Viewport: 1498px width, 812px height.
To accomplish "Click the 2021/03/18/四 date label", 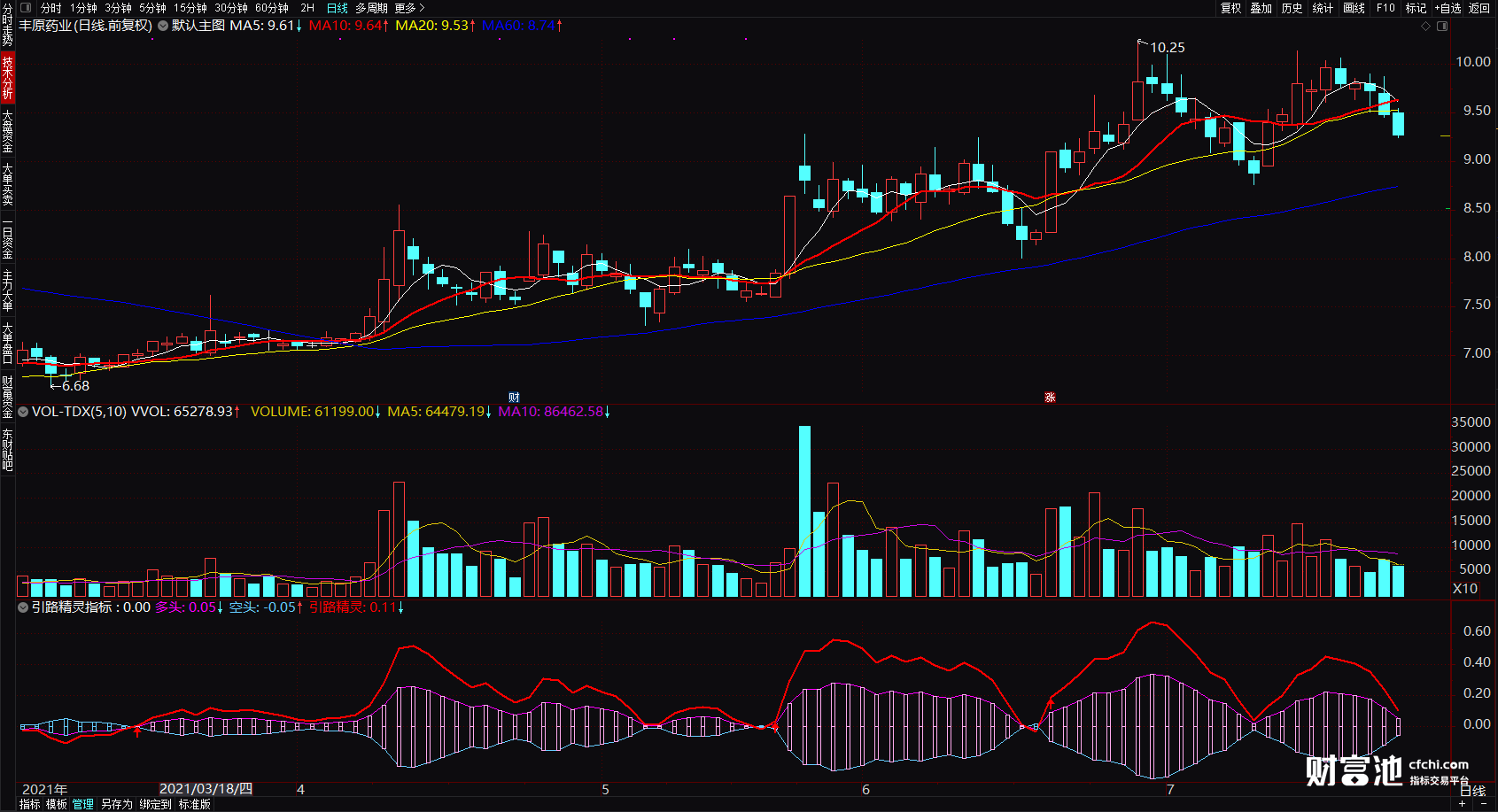I will coord(206,788).
